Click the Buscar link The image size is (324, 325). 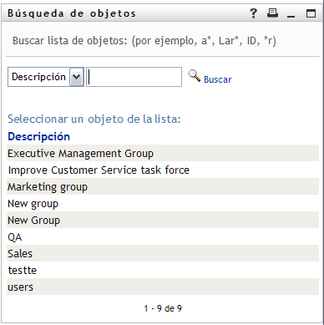[218, 79]
